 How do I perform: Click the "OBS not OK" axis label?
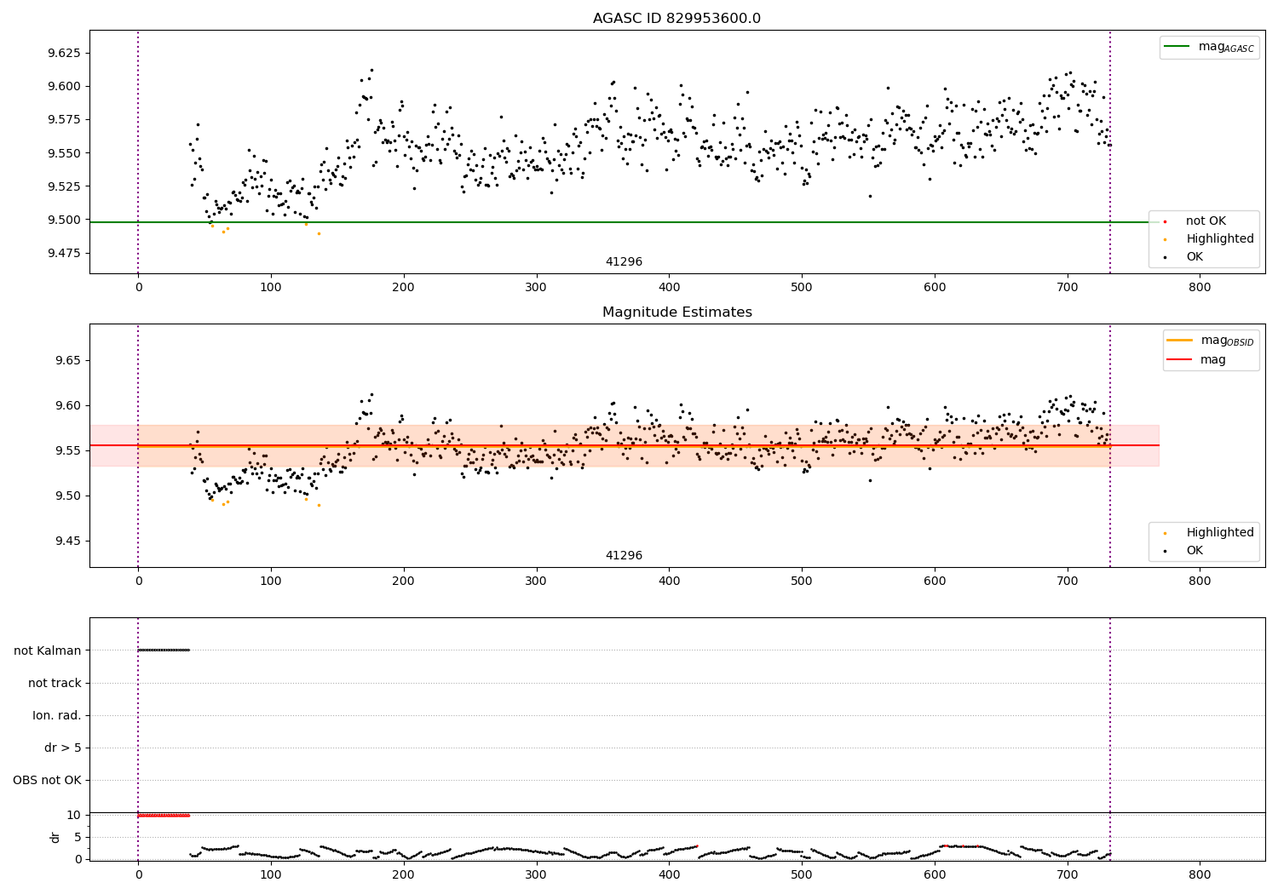click(x=47, y=781)
